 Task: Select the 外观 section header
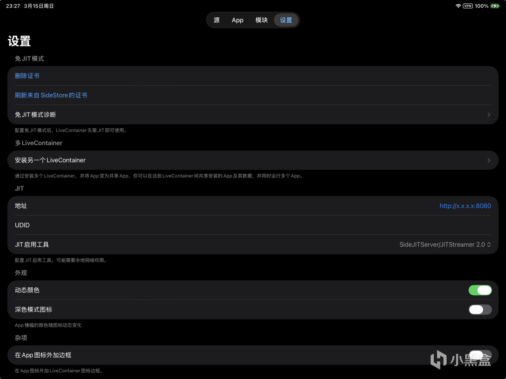[21, 273]
